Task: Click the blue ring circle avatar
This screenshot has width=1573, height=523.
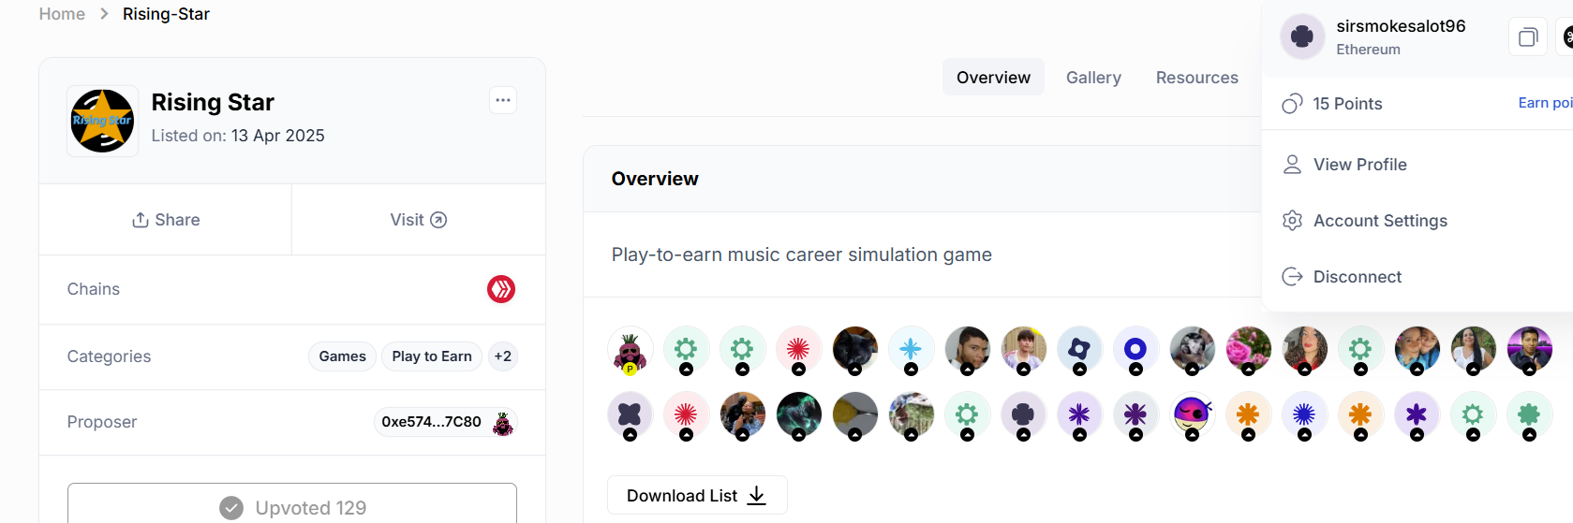Action: (x=1135, y=350)
